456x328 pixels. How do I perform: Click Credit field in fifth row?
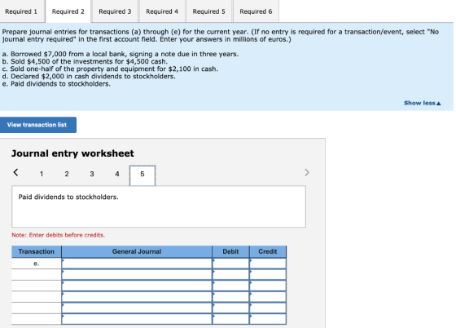268,308
